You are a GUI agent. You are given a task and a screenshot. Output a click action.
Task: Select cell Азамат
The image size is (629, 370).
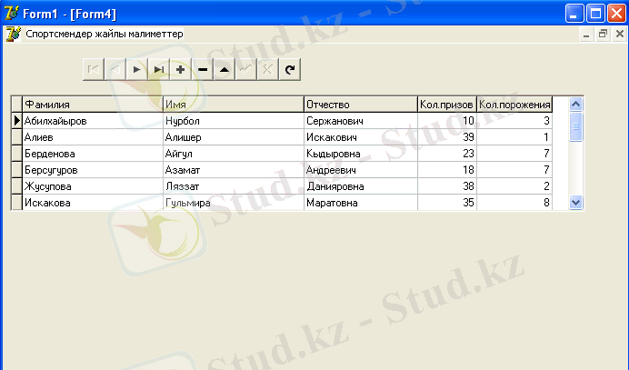point(234,170)
